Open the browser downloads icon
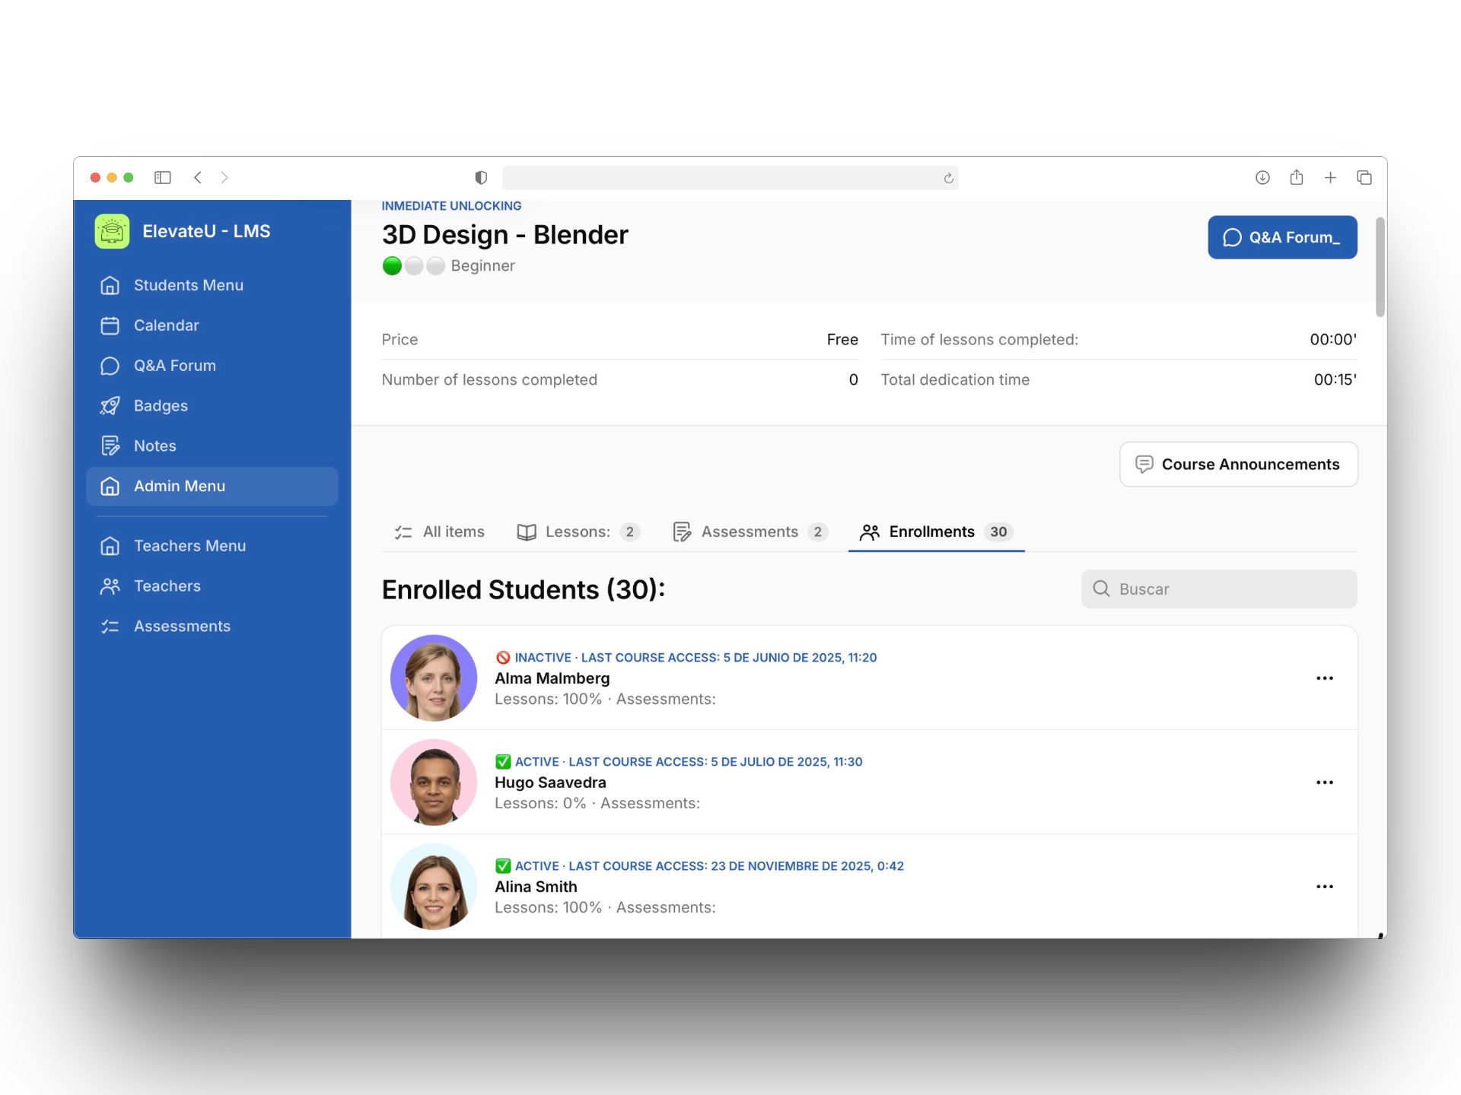Screen dimensions: 1461x1095 1262,178
